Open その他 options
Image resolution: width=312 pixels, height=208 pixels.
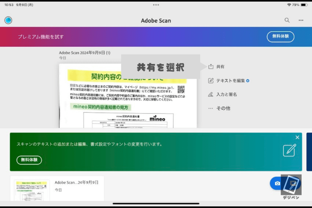223,108
